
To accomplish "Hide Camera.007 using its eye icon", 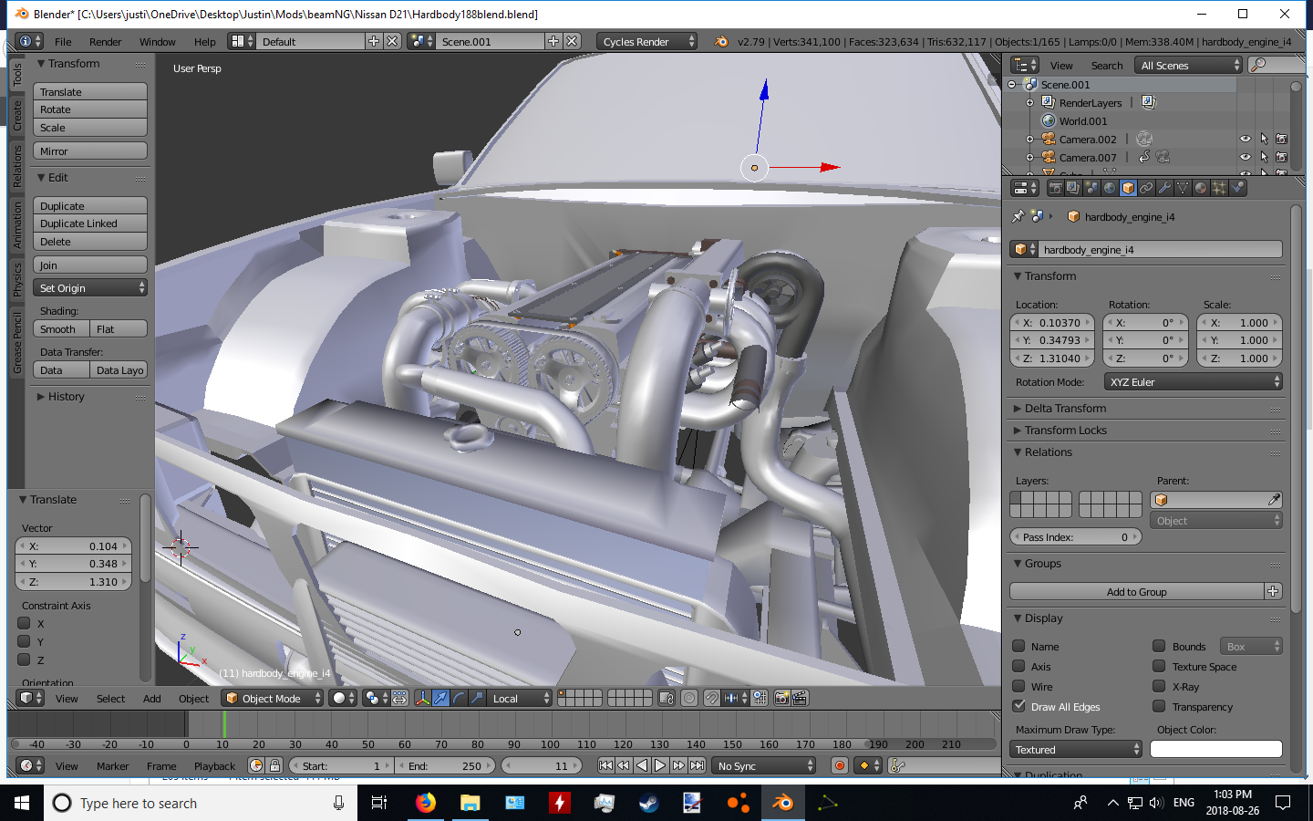I will click(1246, 157).
